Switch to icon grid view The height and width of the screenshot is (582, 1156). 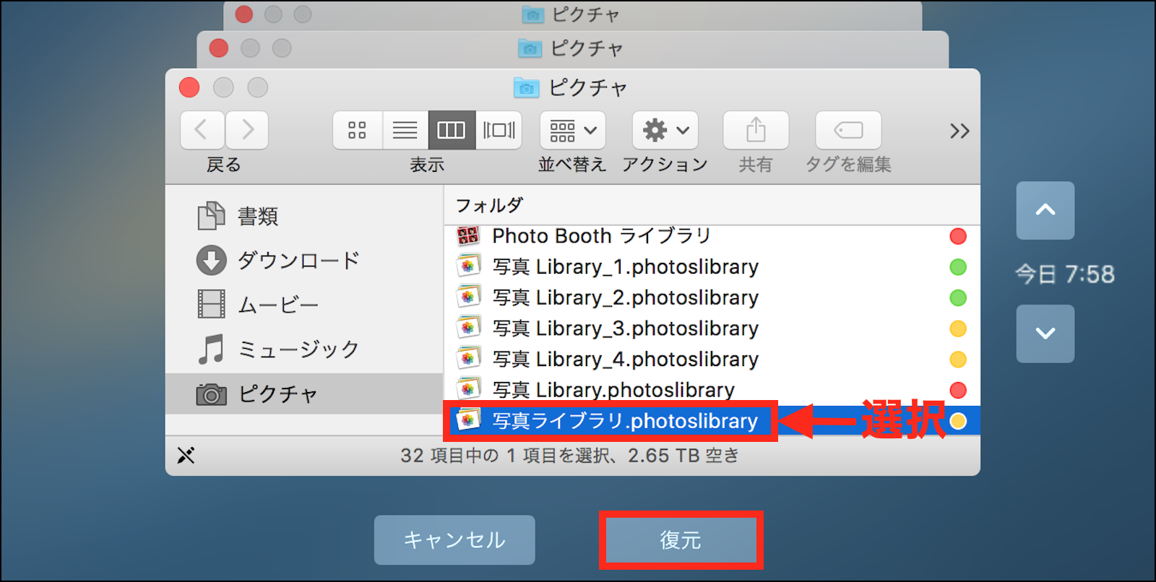[357, 130]
